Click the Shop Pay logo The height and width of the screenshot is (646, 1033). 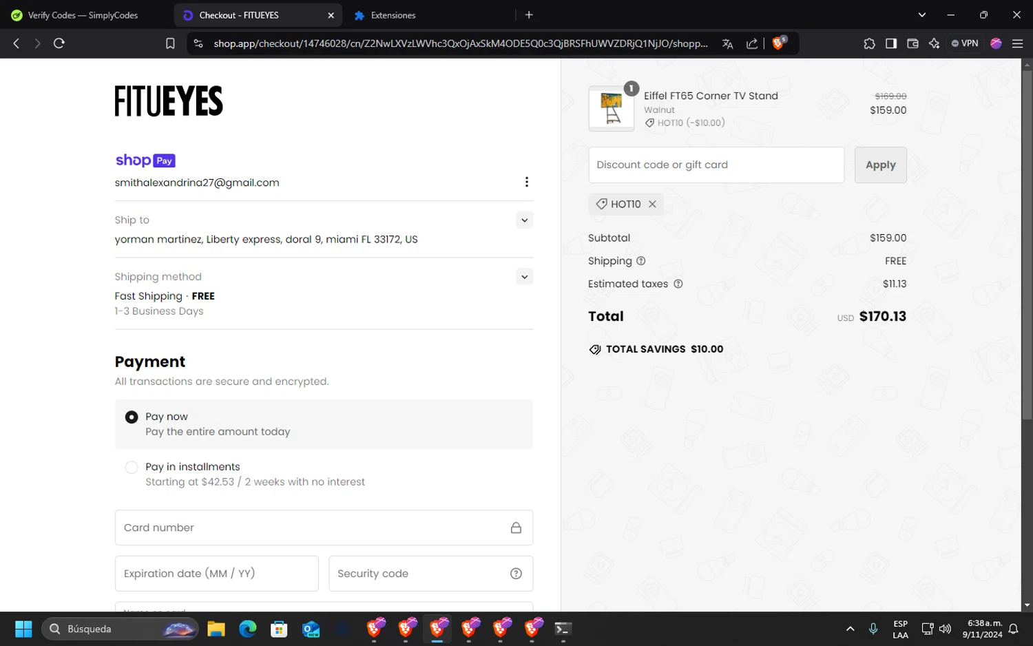[145, 160]
